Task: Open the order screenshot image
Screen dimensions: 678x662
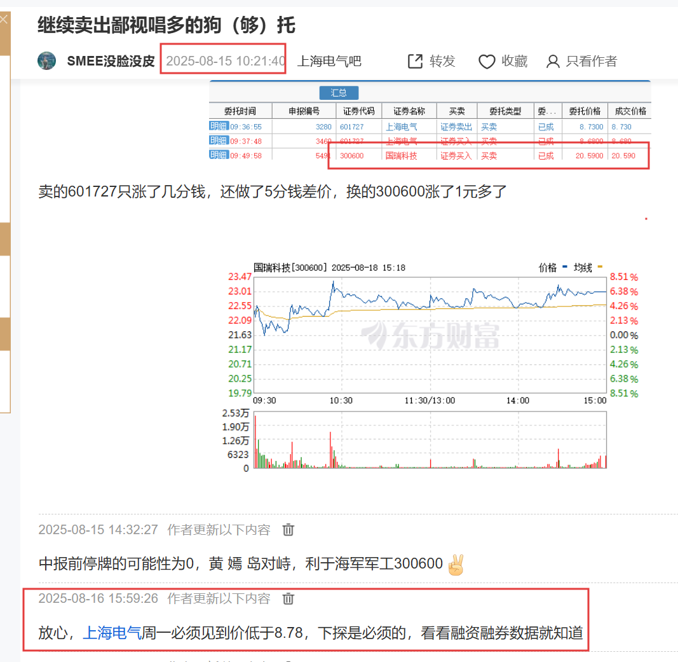Action: (x=430, y=120)
